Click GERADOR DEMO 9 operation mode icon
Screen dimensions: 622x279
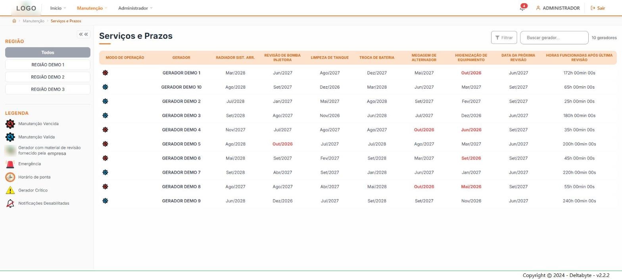coord(105,201)
